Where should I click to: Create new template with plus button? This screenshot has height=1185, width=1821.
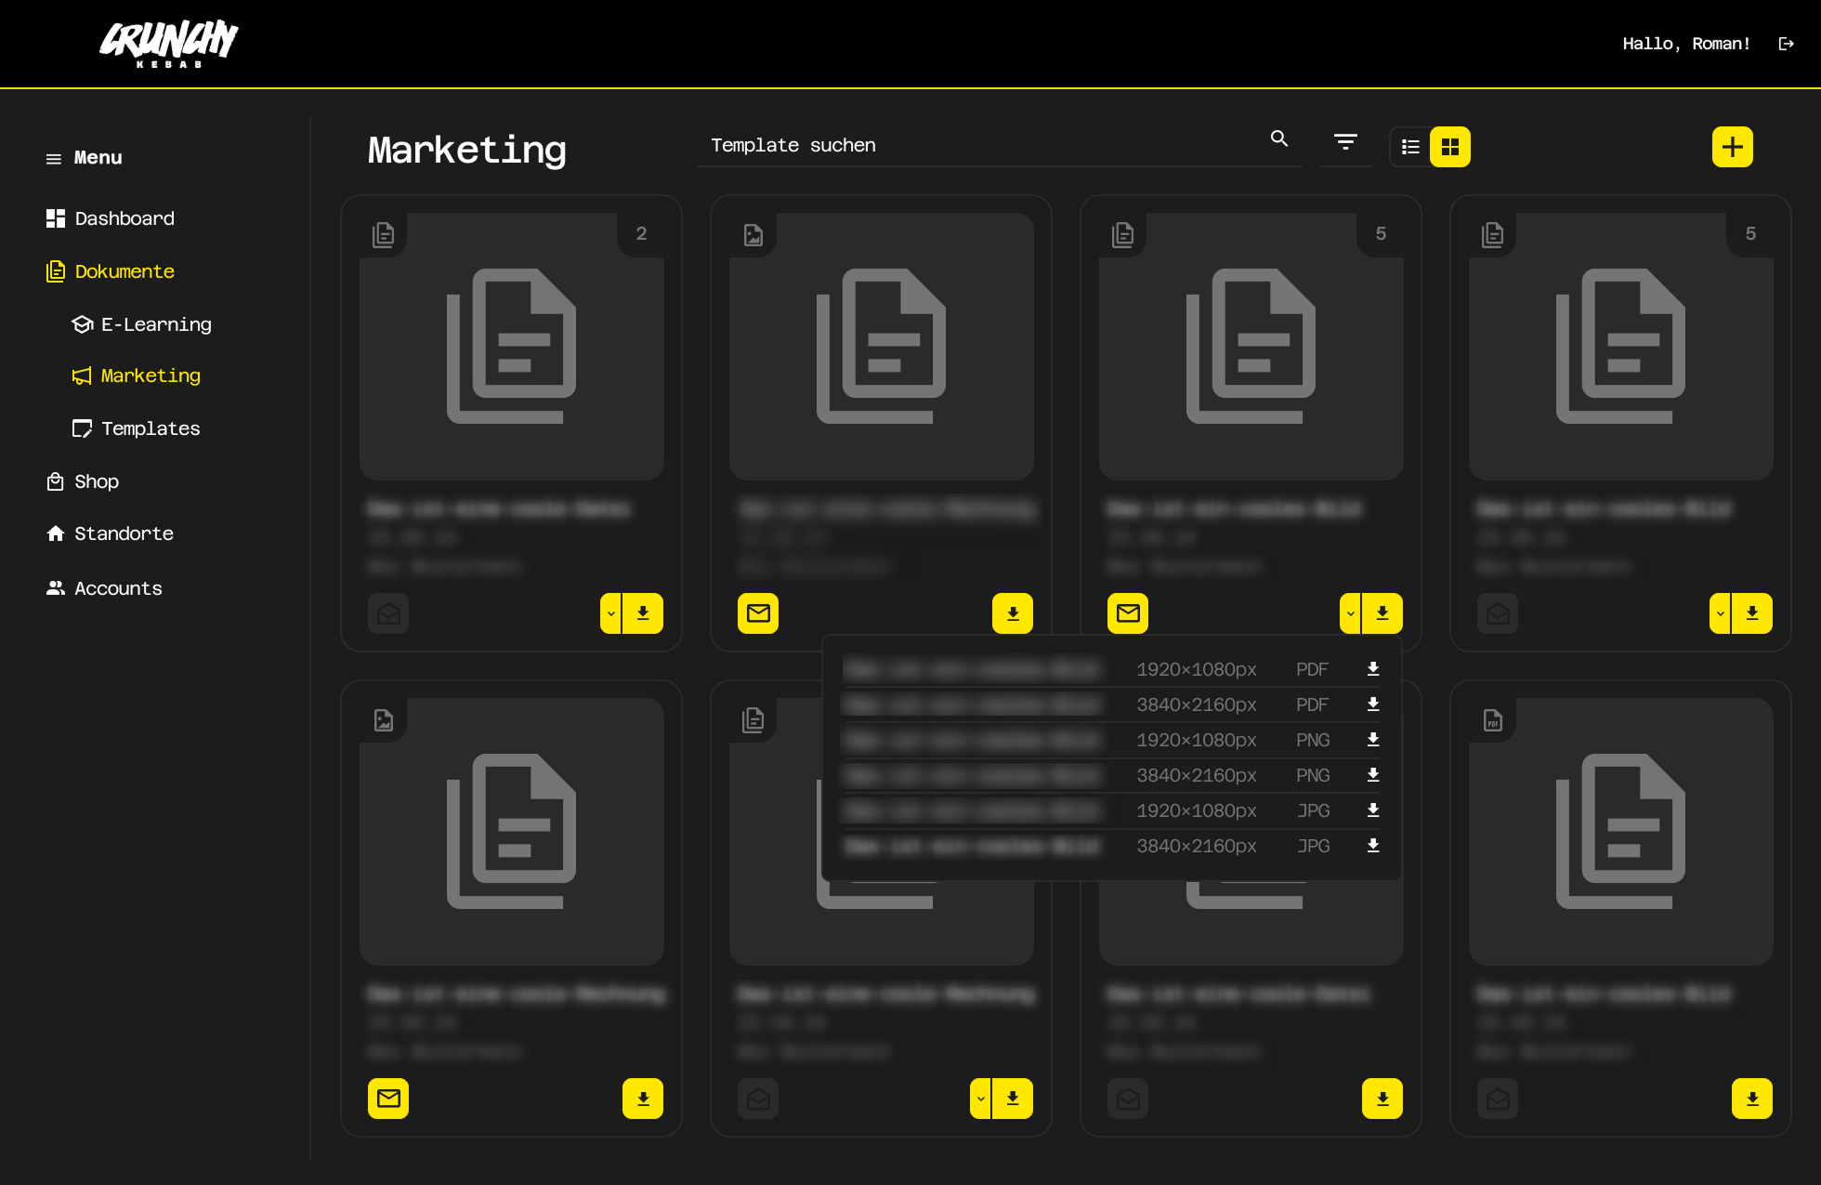tap(1732, 146)
